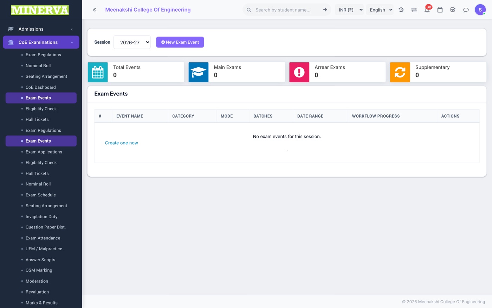The image size is (492, 308).
Task: Click the Total Events label
Action: click(x=127, y=67)
